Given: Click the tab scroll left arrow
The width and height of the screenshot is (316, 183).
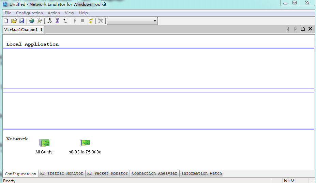Looking at the screenshot, I should coord(288,29).
